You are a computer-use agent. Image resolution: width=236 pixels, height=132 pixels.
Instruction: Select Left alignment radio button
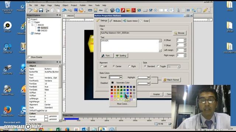pos(102,66)
